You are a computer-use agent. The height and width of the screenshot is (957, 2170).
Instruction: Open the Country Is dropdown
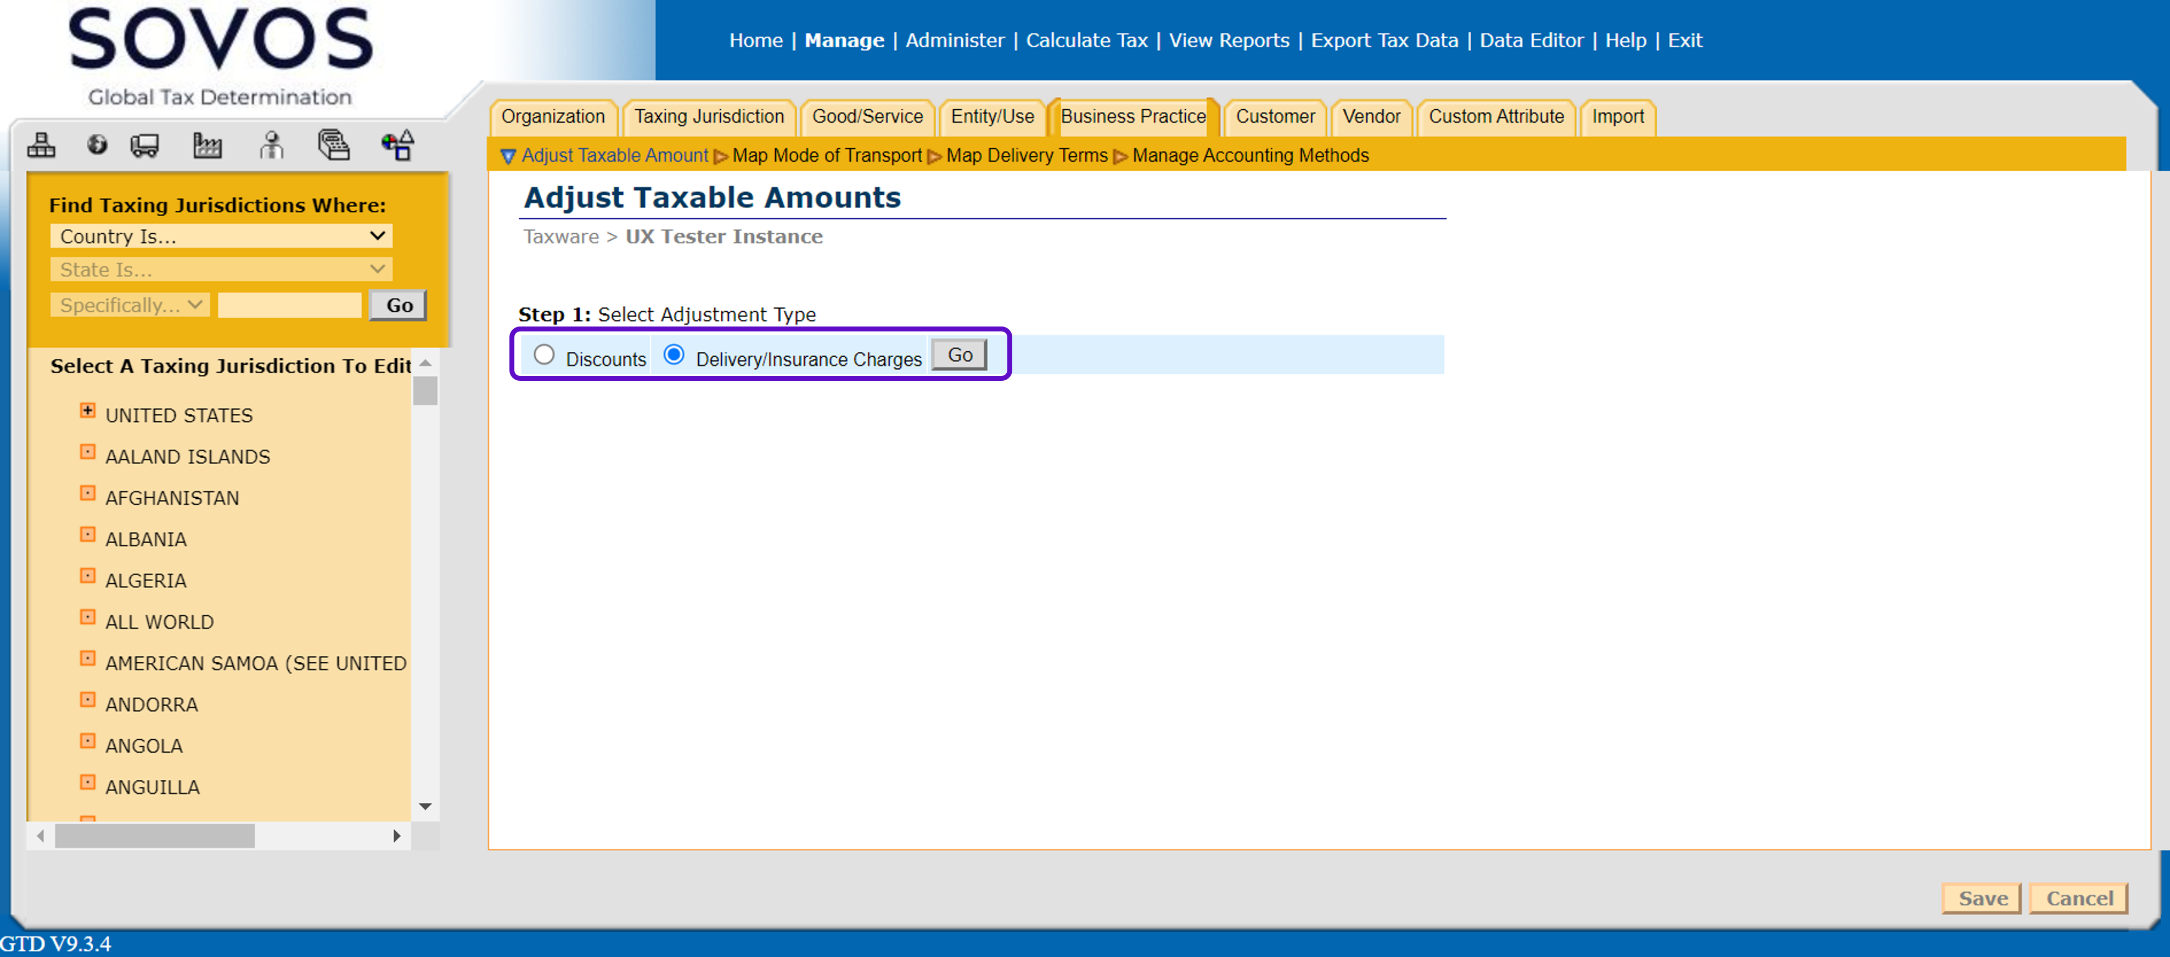pyautogui.click(x=221, y=236)
